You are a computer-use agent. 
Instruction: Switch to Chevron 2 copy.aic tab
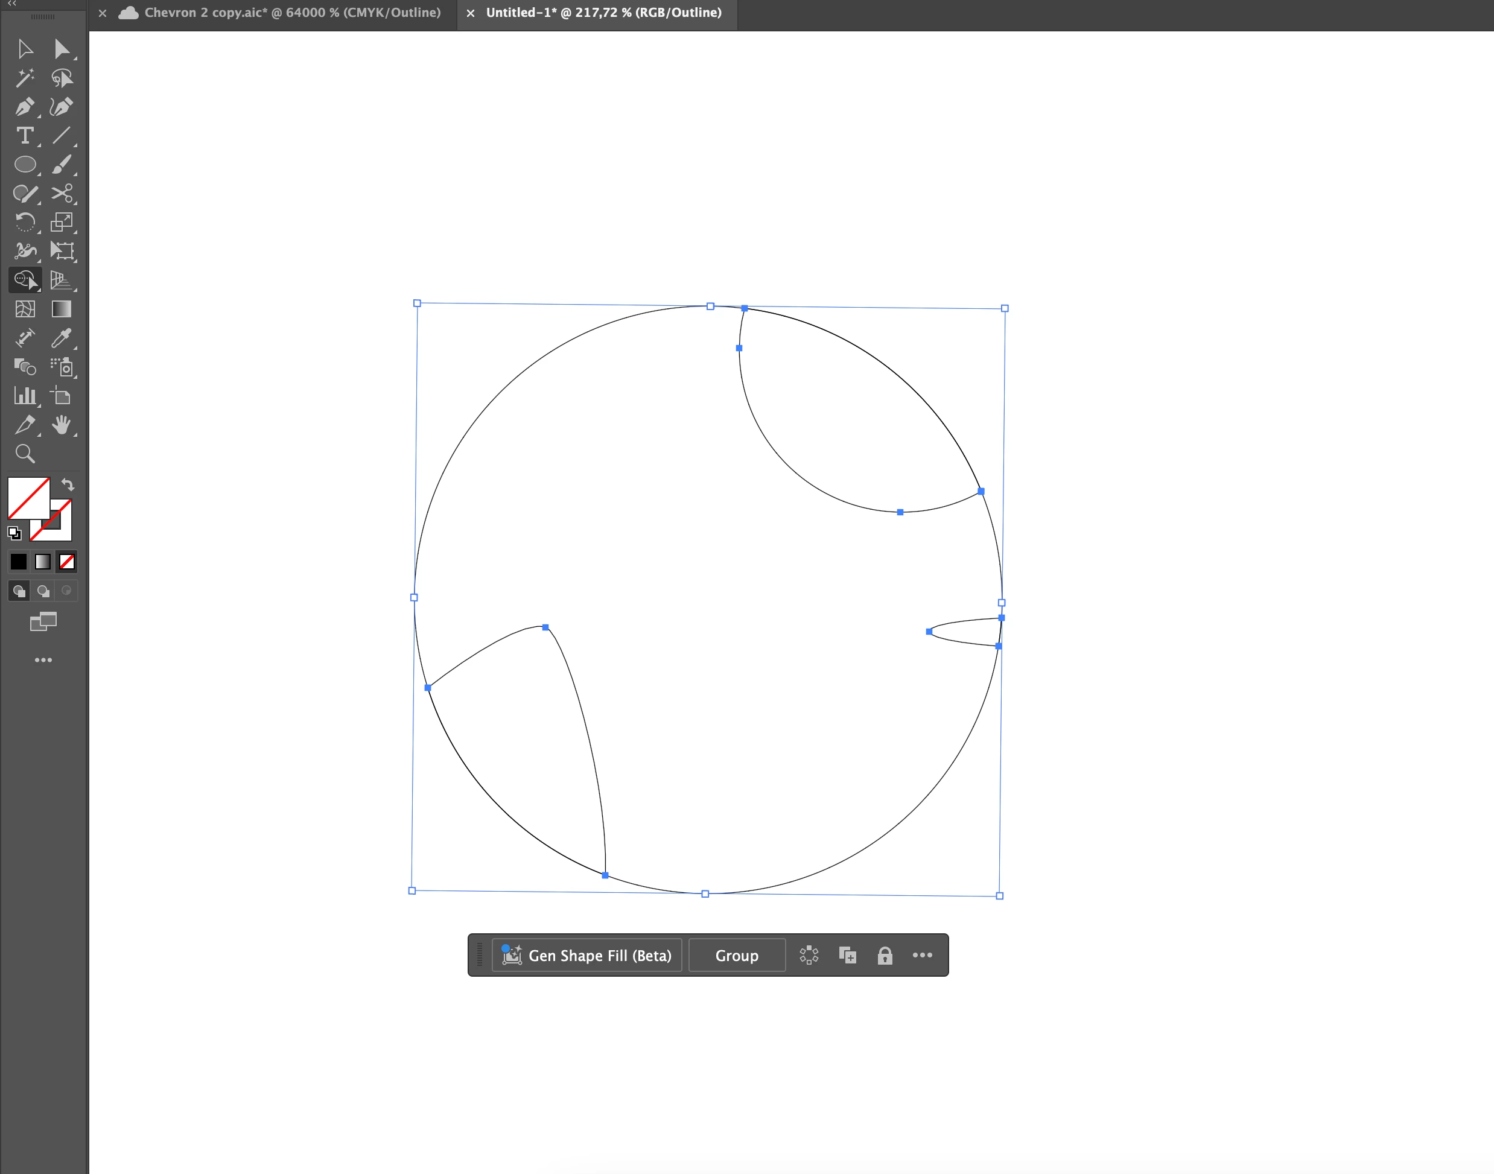tap(291, 13)
